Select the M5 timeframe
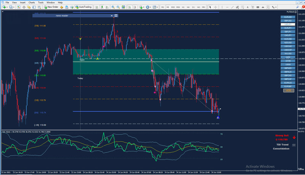 (168, 7)
